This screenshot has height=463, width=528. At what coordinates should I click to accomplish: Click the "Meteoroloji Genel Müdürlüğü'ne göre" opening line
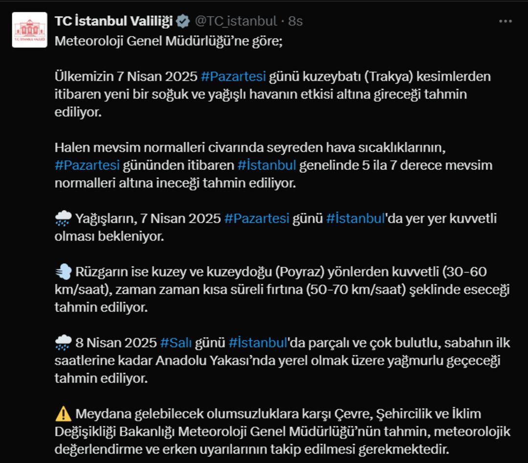tap(168, 41)
